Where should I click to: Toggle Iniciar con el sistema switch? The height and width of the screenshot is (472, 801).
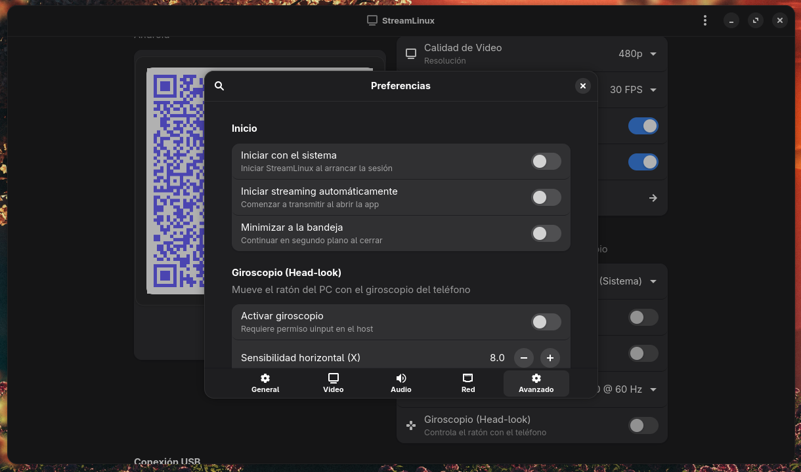pyautogui.click(x=546, y=161)
